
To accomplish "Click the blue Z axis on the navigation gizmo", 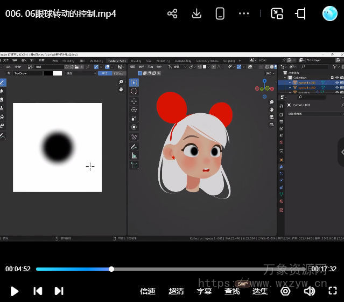I will coord(264,80).
